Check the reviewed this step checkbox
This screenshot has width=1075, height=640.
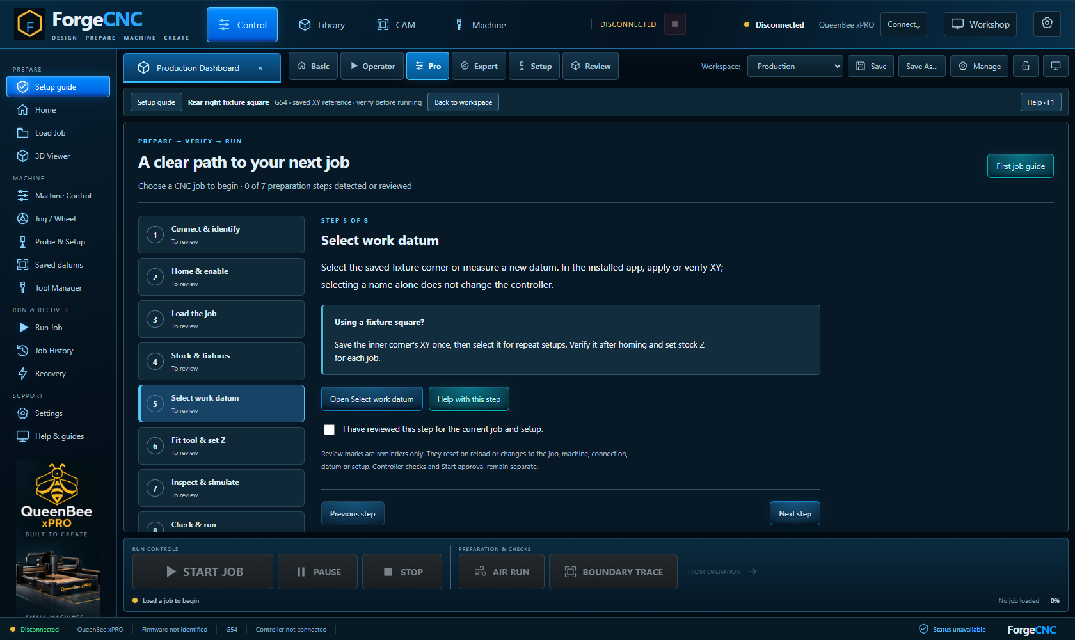tap(329, 429)
